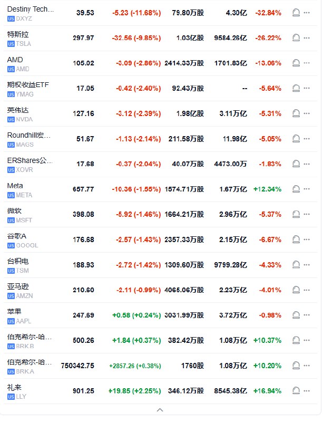The width and height of the screenshot is (323, 422).
Task: Select the BRK.A price 750342.75
Action: point(77,366)
